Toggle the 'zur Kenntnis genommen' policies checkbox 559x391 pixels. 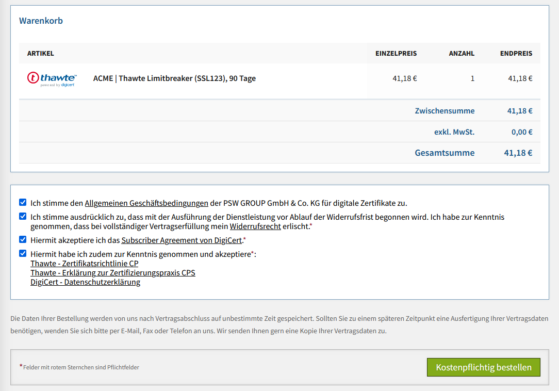[23, 253]
